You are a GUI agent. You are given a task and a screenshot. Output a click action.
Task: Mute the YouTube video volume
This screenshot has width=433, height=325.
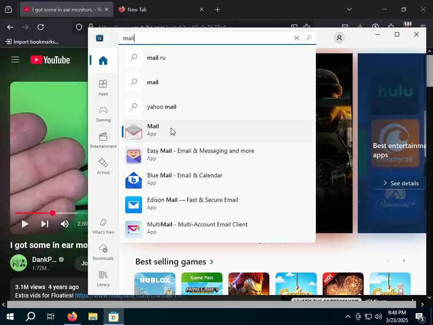(x=65, y=224)
